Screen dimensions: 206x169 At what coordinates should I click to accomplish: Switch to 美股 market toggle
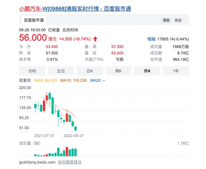click(x=178, y=20)
